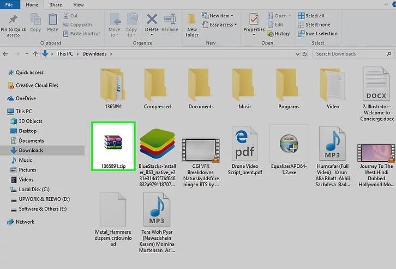Select EqualizerAPO64-1.2.exe file
396x269 pixels.
(289, 150)
